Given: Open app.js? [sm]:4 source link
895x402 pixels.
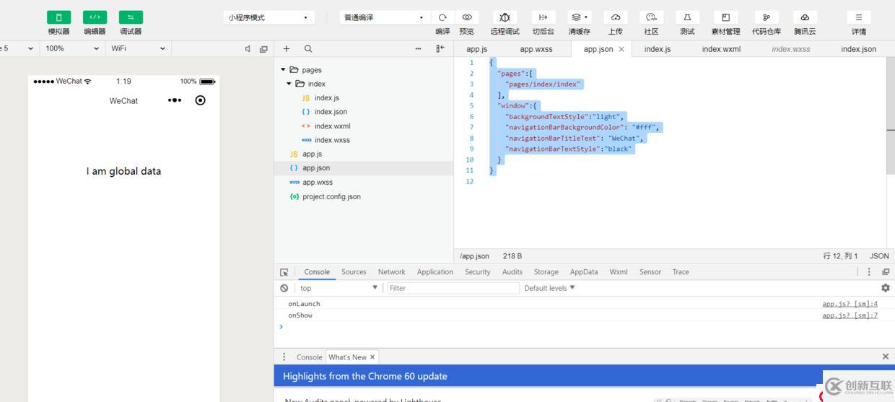Looking at the screenshot, I should 850,304.
